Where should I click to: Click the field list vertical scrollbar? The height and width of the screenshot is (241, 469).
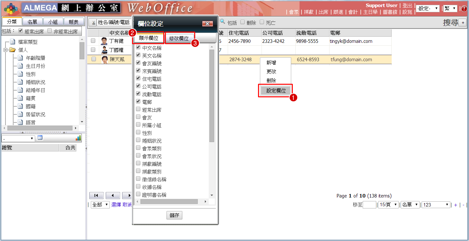(212, 97)
